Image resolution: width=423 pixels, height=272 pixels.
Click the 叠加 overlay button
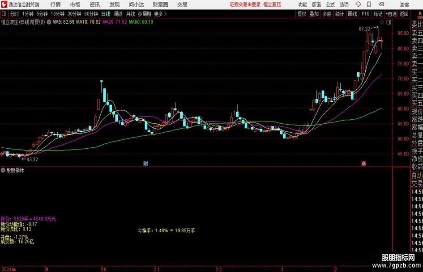coord(314,14)
